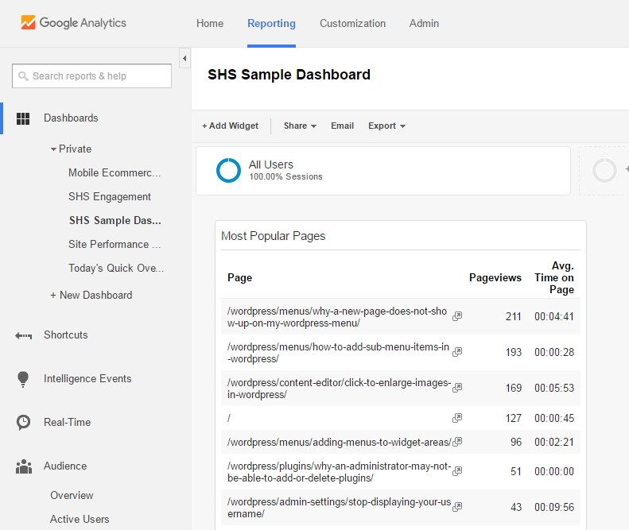Image resolution: width=629 pixels, height=530 pixels.
Task: Click the Intelligence Events lightbulb icon
Action: 23,379
